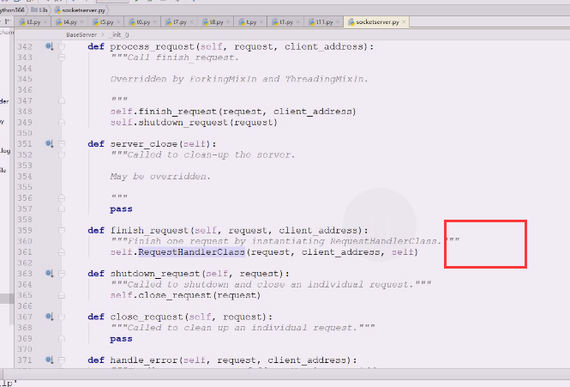
Task: Click 'May be overridden.' docstring text
Action: (x=160, y=177)
